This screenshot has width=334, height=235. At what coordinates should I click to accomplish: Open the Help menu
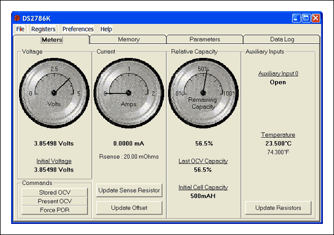point(106,29)
